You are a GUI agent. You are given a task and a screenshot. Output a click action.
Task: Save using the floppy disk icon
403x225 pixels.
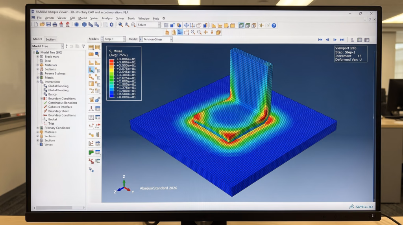(x=48, y=25)
